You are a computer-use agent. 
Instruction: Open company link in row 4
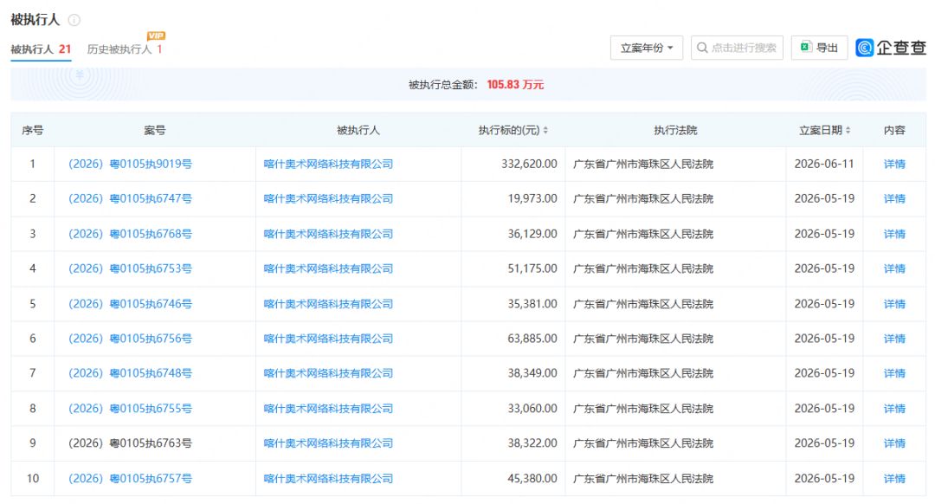(x=329, y=268)
